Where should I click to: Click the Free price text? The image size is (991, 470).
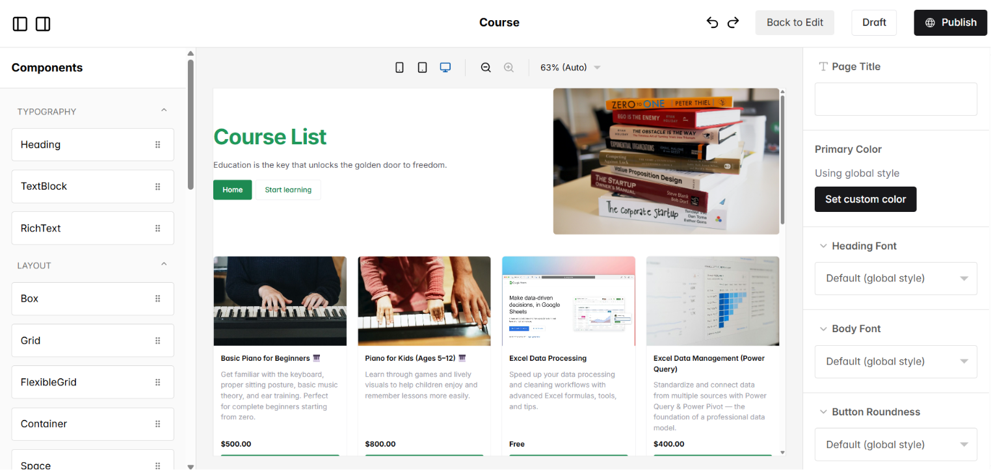tap(517, 444)
